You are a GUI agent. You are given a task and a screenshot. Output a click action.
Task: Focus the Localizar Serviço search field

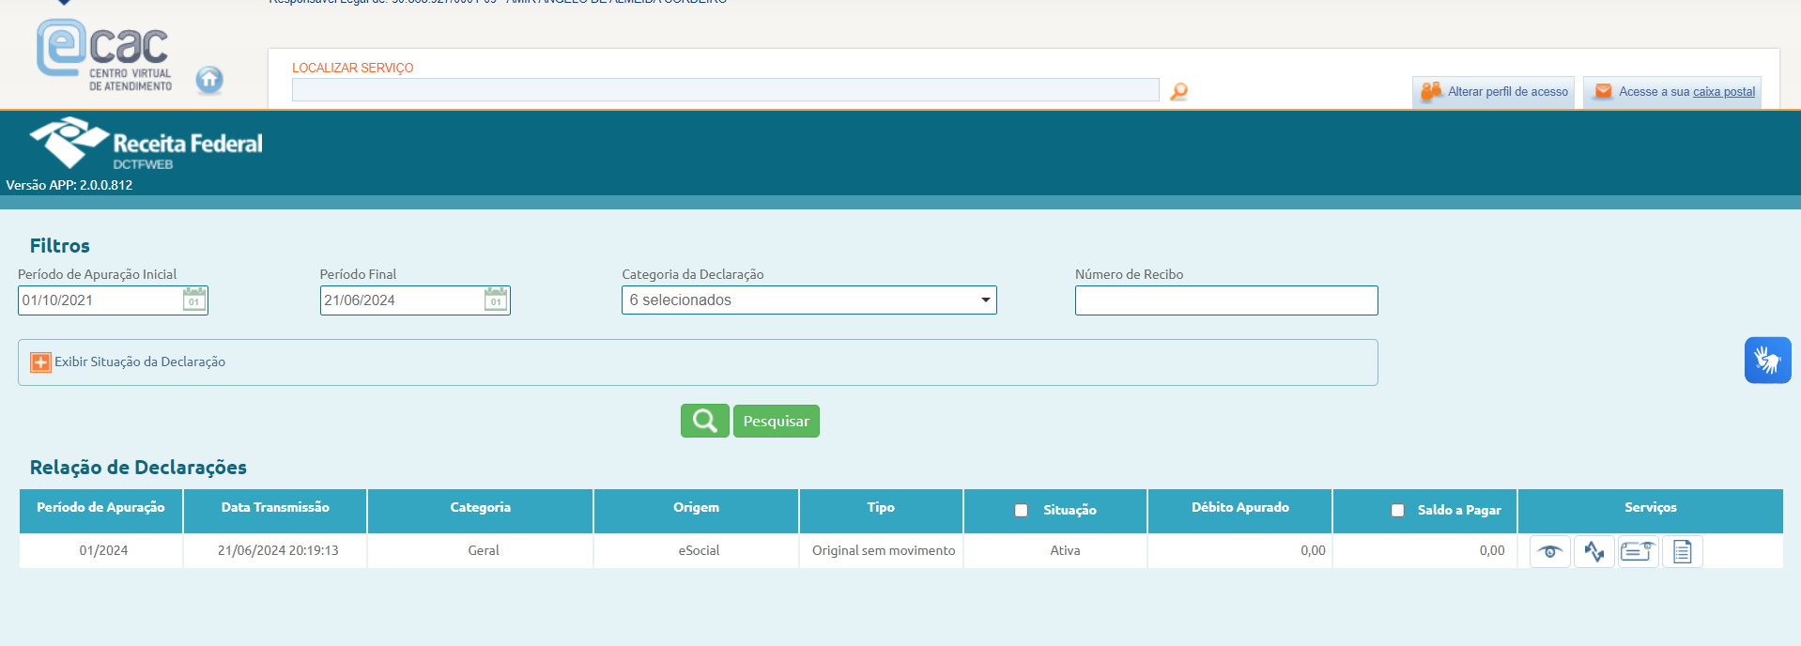pos(725,90)
